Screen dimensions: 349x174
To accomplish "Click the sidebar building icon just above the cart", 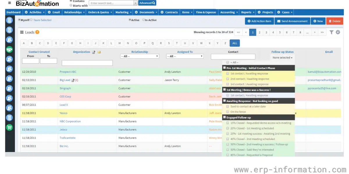I will click(10, 118).
